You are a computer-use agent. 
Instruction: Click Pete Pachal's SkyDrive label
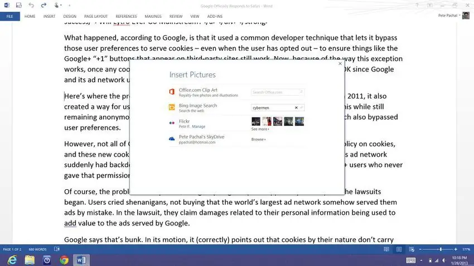(201, 137)
